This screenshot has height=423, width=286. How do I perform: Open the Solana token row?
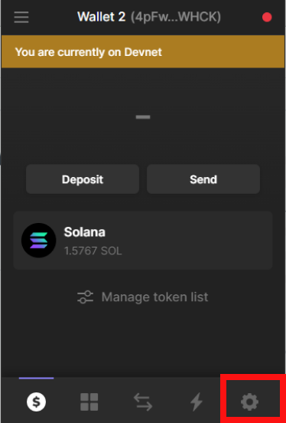143,240
